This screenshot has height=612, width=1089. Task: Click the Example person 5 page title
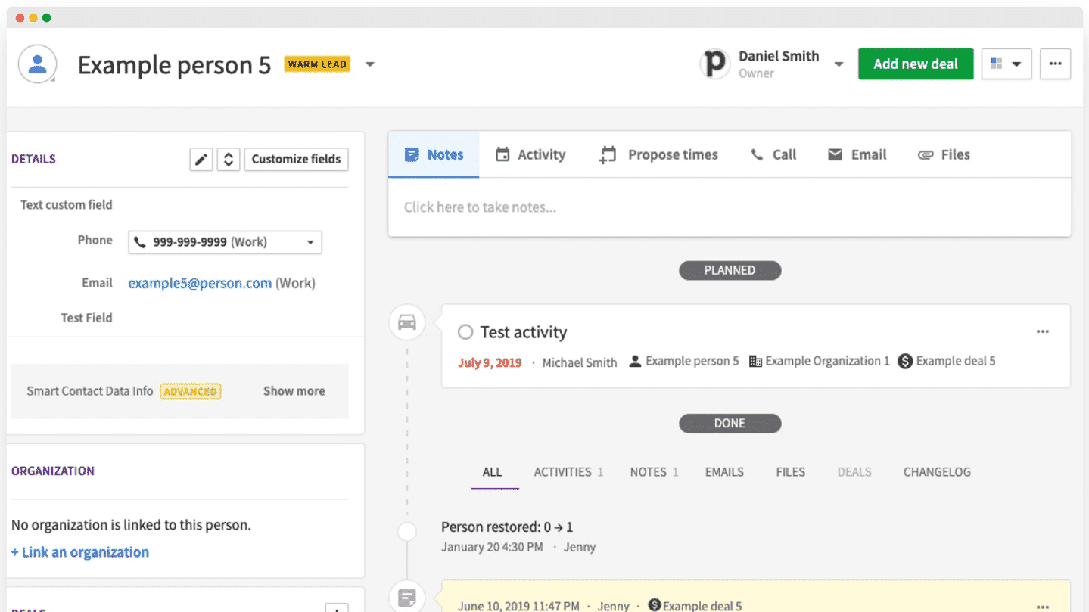174,65
